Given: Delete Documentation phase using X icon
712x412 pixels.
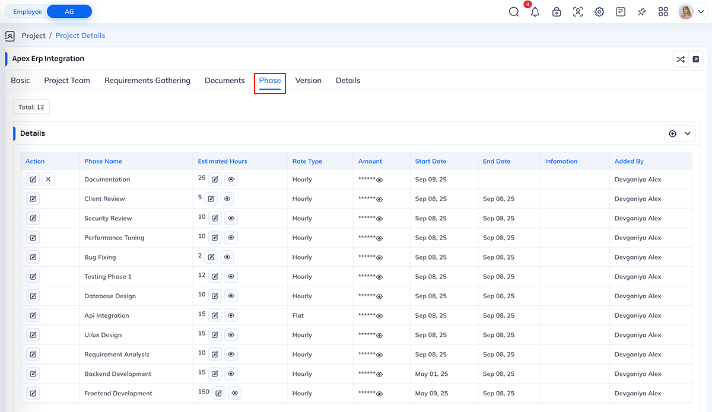Looking at the screenshot, I should pyautogui.click(x=49, y=179).
